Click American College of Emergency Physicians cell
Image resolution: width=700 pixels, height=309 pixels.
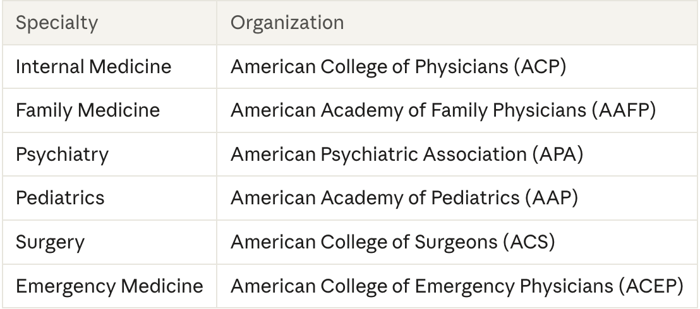457,286
